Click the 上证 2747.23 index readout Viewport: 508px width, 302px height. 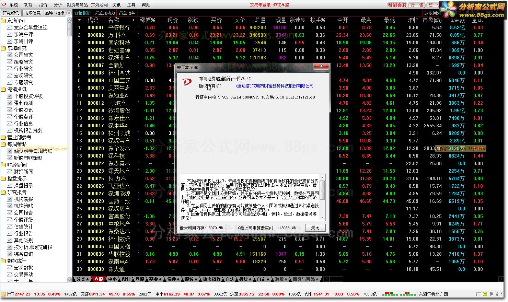(x=18, y=294)
